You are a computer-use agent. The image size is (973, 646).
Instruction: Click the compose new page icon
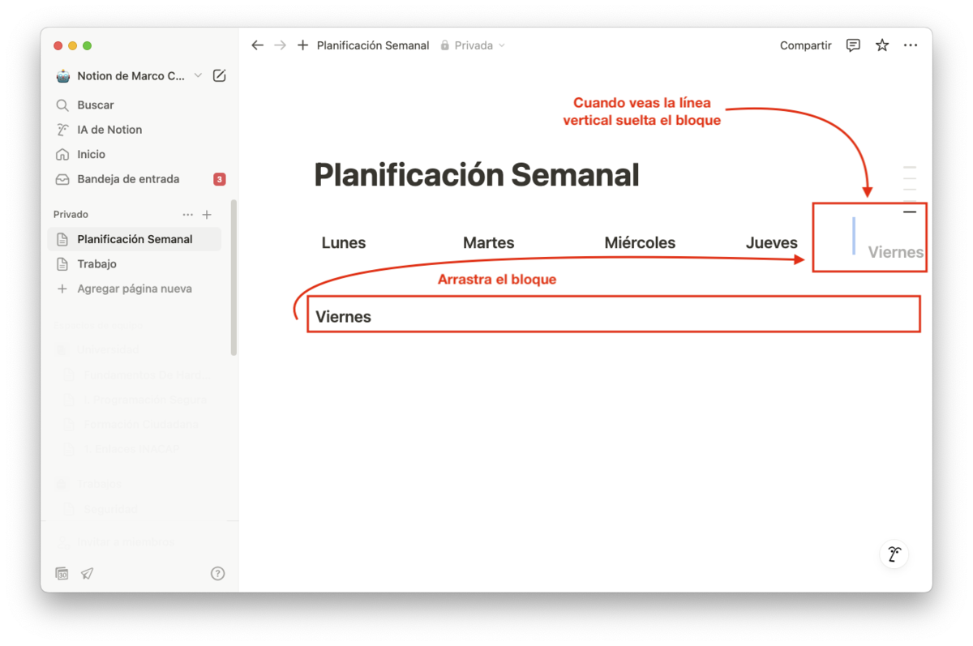(219, 76)
